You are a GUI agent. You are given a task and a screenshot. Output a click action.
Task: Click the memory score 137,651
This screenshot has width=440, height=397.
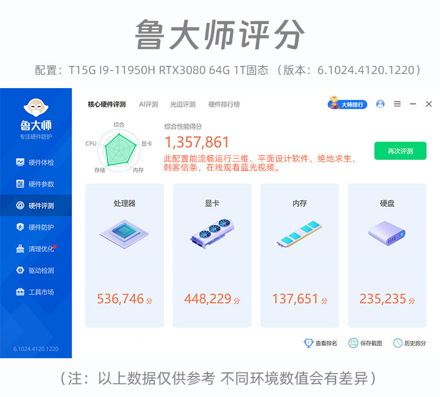(x=296, y=299)
